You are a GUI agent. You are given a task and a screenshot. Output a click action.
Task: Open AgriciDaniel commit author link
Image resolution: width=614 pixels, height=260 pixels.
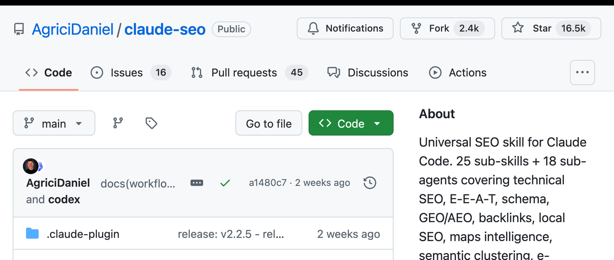[58, 183]
